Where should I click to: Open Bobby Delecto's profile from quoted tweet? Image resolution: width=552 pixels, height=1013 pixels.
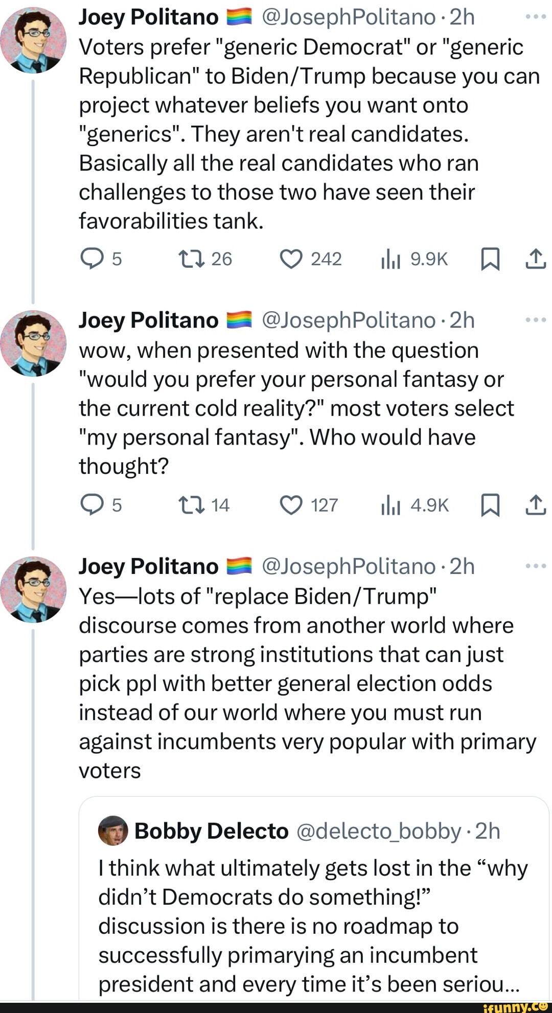pos(212,831)
